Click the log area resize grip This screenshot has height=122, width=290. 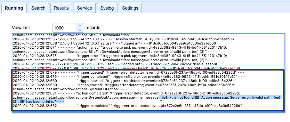pos(283,111)
